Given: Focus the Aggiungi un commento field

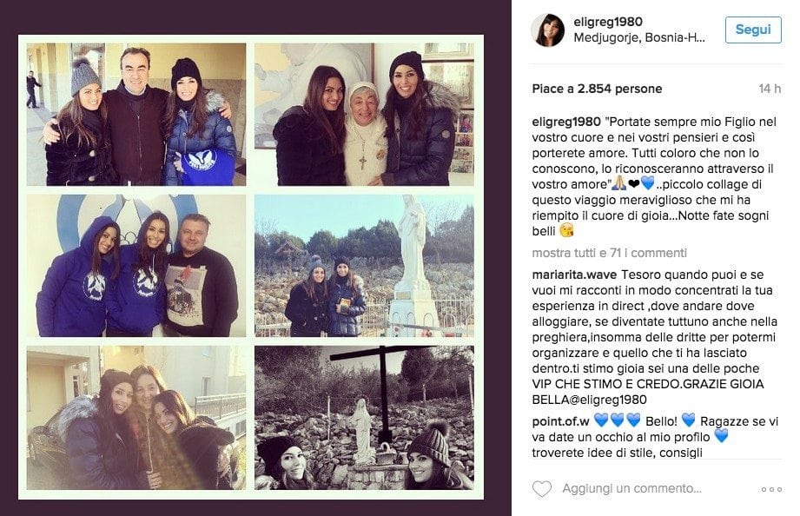Looking at the screenshot, I should (631, 488).
